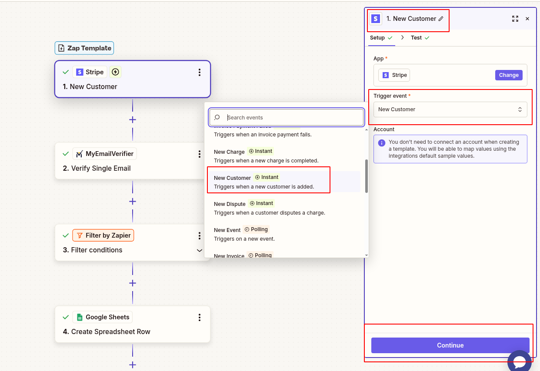Click the Google Sheets icon on step 4

pos(79,317)
